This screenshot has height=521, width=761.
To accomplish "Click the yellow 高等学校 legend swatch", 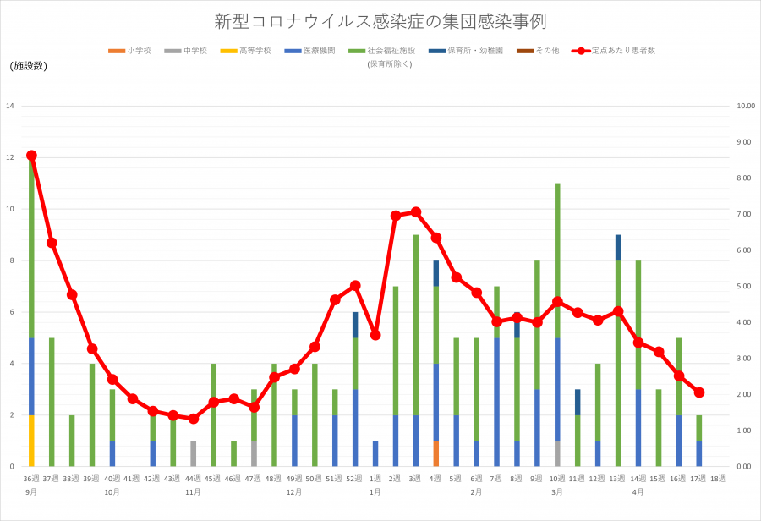I will point(228,51).
